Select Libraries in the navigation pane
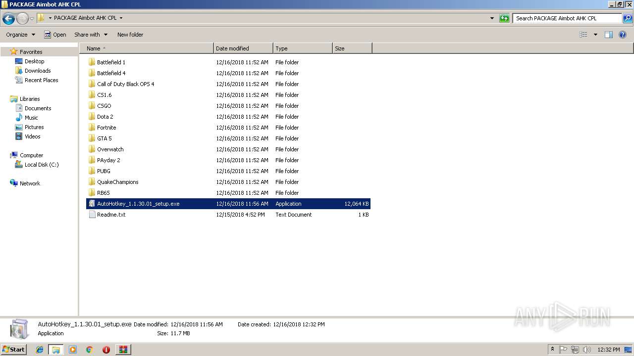634x356 pixels. pos(29,99)
